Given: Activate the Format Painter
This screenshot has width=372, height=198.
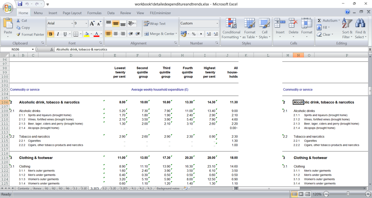Looking at the screenshot, I should [30, 34].
